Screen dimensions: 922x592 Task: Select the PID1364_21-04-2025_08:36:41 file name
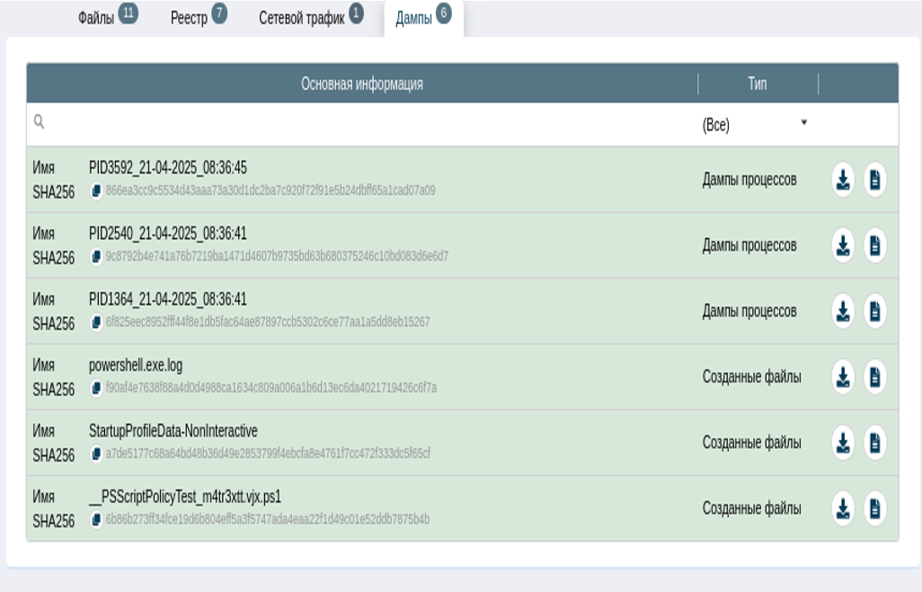click(167, 299)
